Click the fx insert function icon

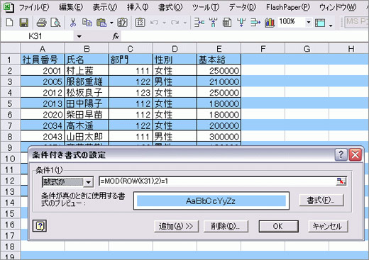click(x=116, y=36)
